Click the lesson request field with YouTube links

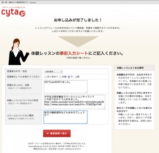(x=74, y=102)
